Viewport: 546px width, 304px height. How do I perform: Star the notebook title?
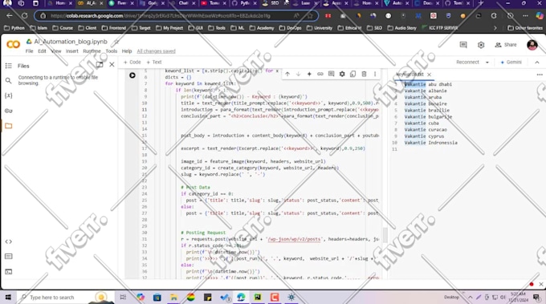pos(116,42)
